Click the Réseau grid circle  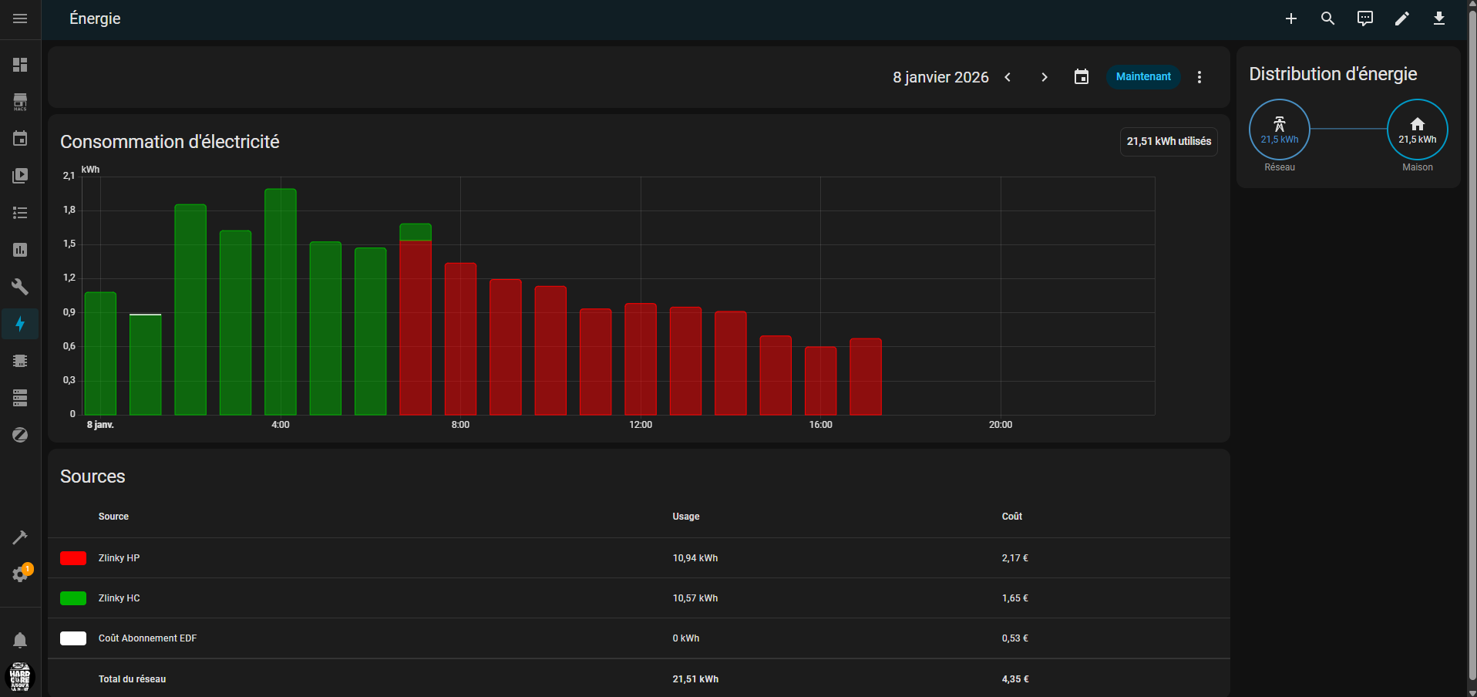1279,130
